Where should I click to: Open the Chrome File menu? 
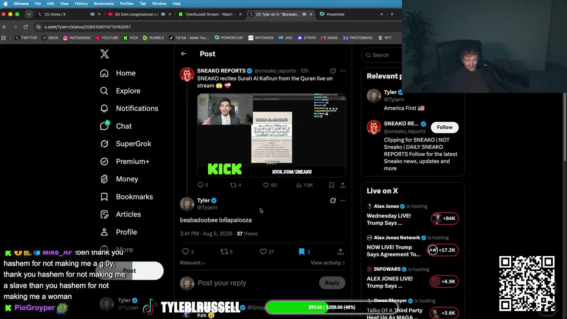click(38, 4)
